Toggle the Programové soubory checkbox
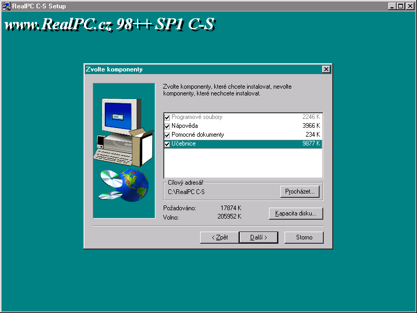The width and height of the screenshot is (417, 313). point(167,117)
